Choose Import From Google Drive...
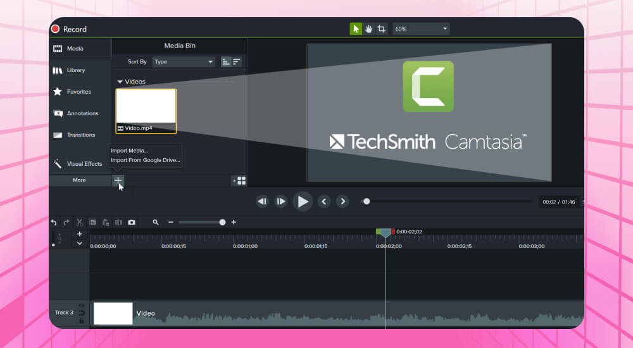The height and width of the screenshot is (348, 633). [x=146, y=160]
